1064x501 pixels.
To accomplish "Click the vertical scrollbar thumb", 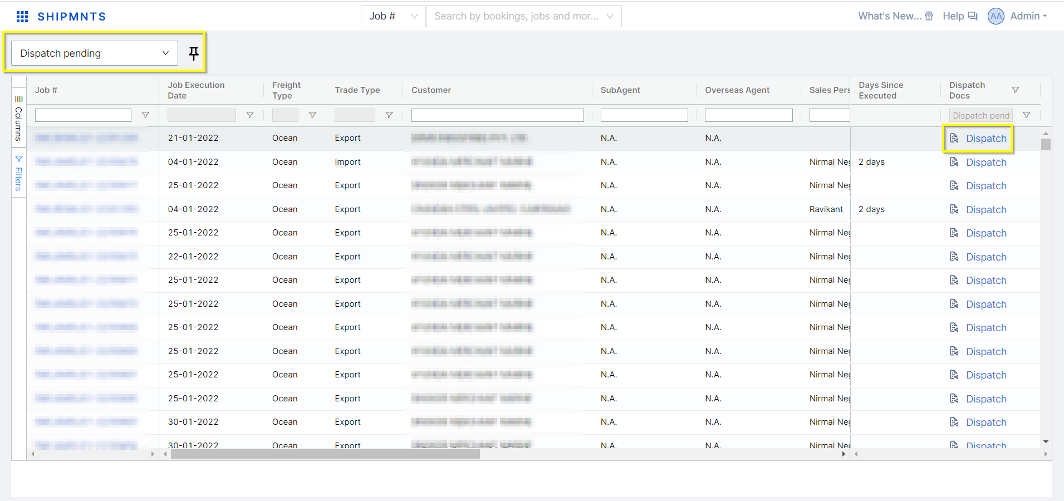I will (x=1046, y=144).
